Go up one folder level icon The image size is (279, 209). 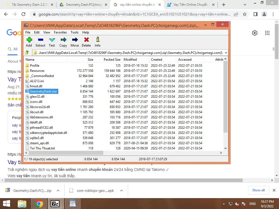click(27, 53)
